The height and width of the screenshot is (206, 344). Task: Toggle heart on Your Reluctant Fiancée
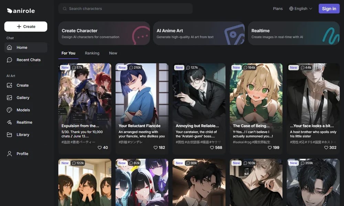point(155,148)
